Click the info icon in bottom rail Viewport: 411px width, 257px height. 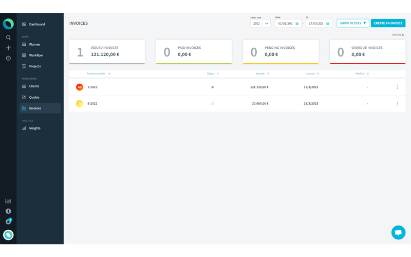tap(8, 211)
